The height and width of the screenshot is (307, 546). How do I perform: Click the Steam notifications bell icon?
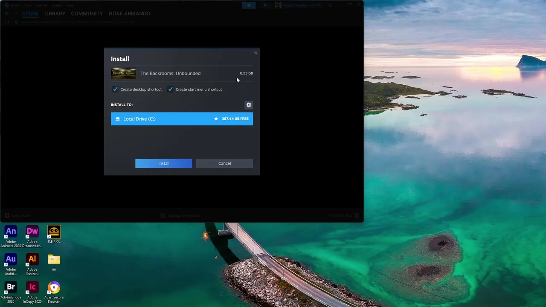265,5
